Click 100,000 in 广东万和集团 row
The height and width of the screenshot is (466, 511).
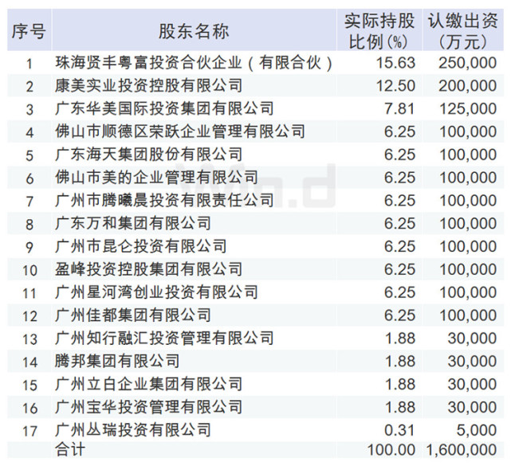pyautogui.click(x=468, y=223)
